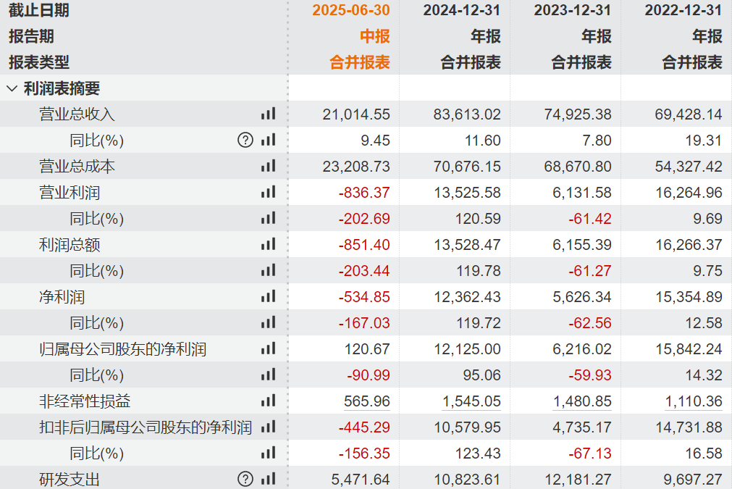Image resolution: width=732 pixels, height=489 pixels.
Task: Open 非经常性损益 value 565.96
Action: 367,401
